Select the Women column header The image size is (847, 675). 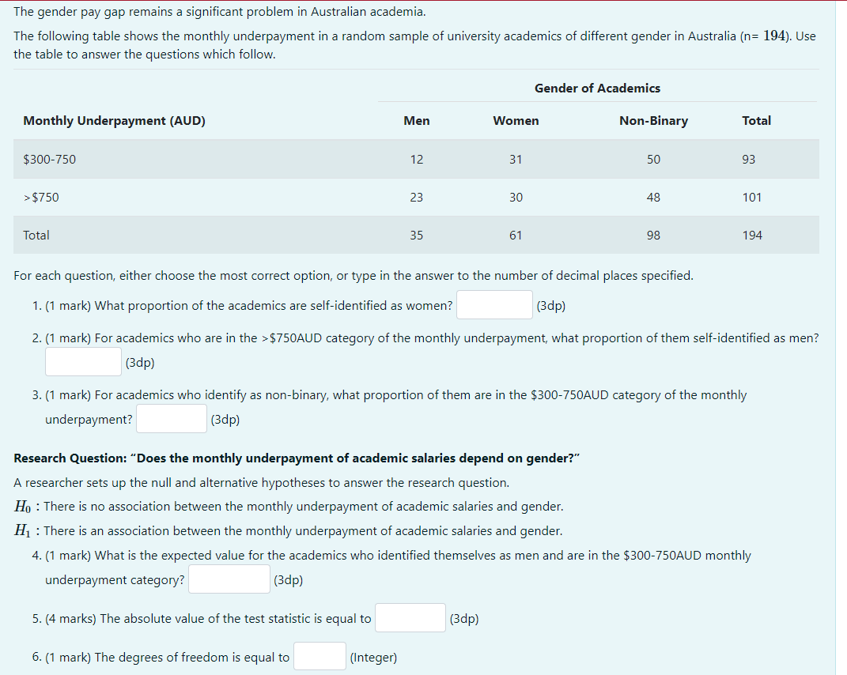[516, 120]
